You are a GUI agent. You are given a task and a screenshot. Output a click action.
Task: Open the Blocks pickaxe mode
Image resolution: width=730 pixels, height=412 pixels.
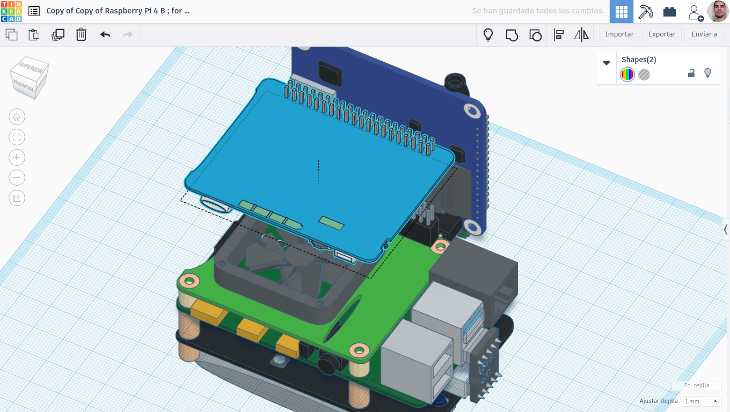(645, 11)
